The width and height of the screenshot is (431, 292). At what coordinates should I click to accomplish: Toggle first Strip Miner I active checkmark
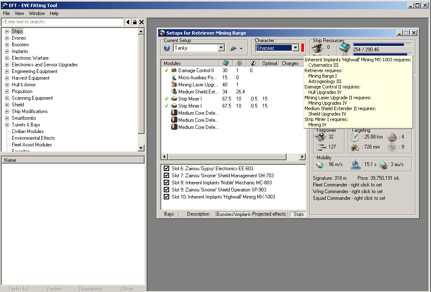(166, 98)
